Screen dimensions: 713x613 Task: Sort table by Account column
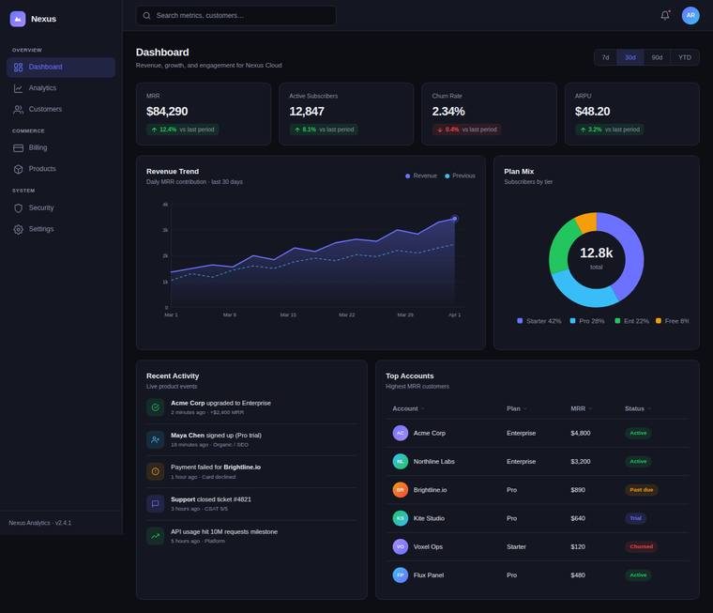coord(408,408)
